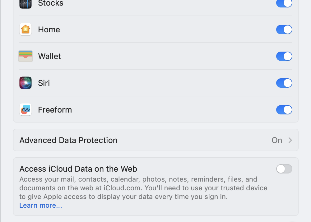Image resolution: width=311 pixels, height=222 pixels.
Task: Click the On status for Advanced Data Protection
Action: pos(277,140)
